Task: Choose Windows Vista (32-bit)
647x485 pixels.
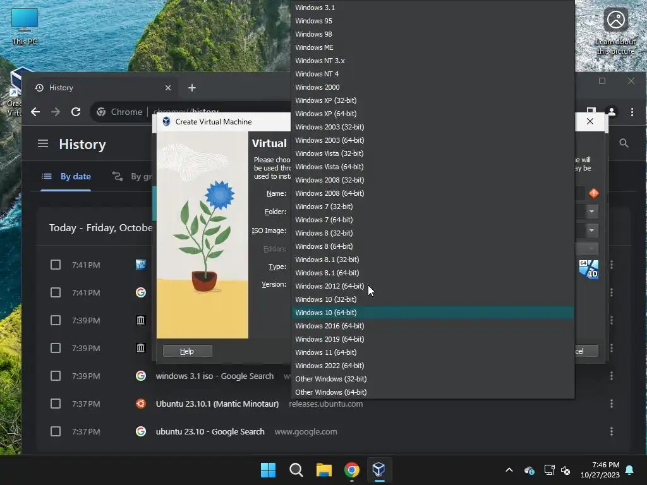Action: click(432, 153)
